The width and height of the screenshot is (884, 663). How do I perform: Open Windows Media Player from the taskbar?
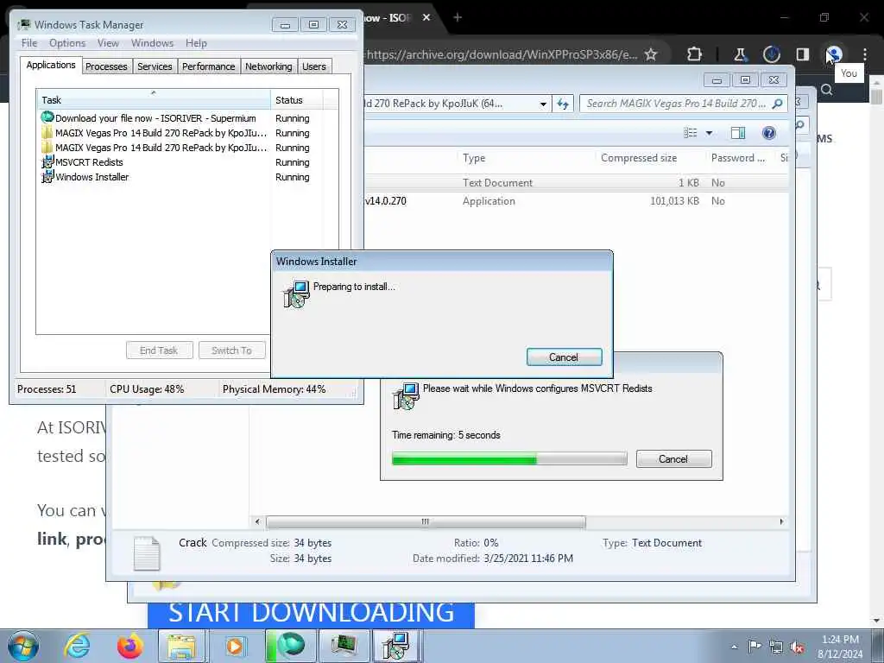(x=235, y=646)
